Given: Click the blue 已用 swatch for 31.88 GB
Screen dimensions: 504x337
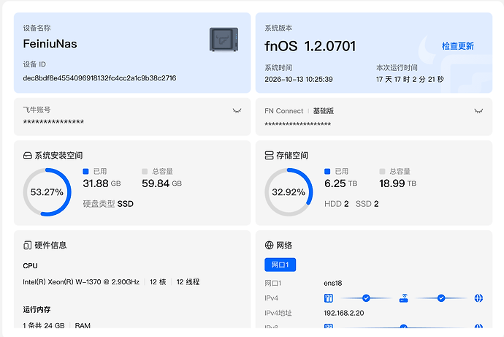Looking at the screenshot, I should [85, 171].
